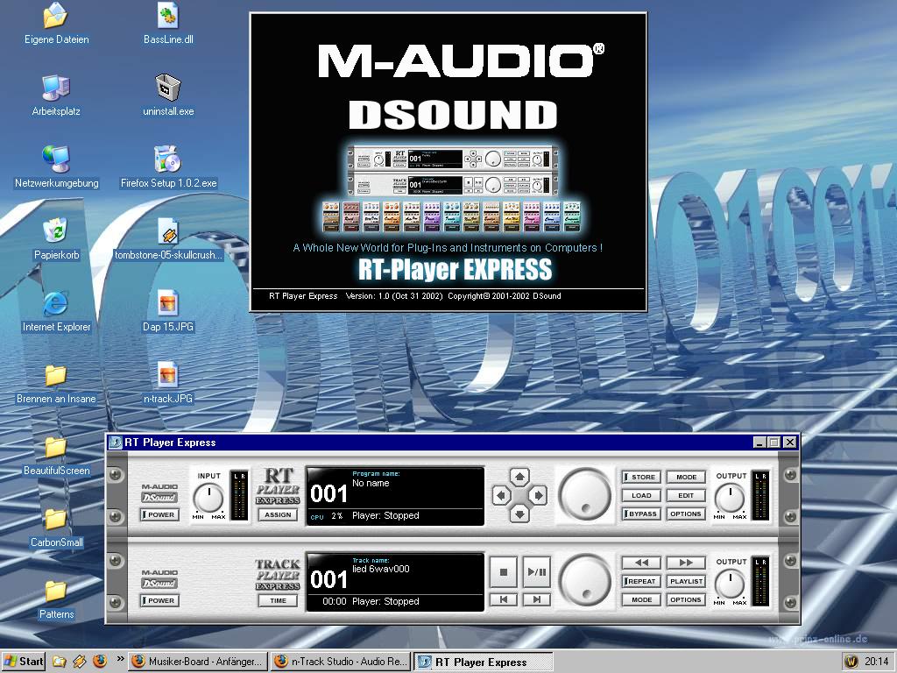897x673 pixels.
Task: Expand the quick launch overflow chevron
Action: point(120,659)
